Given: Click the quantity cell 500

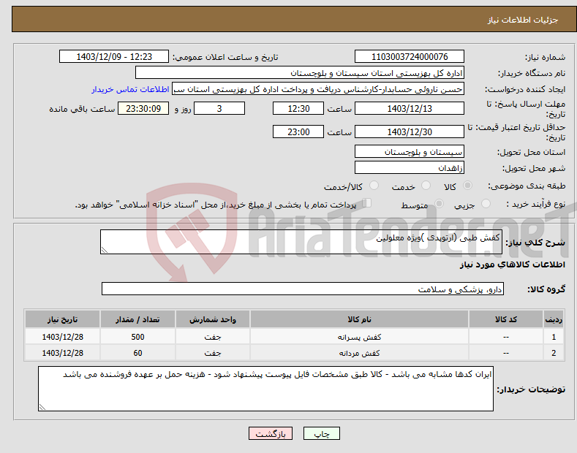Looking at the screenshot, I should [x=137, y=337].
